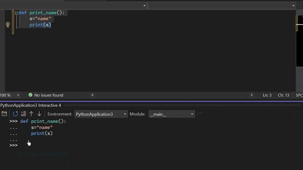Click the def keyword in editor
The image size is (303, 170).
(x=23, y=13)
